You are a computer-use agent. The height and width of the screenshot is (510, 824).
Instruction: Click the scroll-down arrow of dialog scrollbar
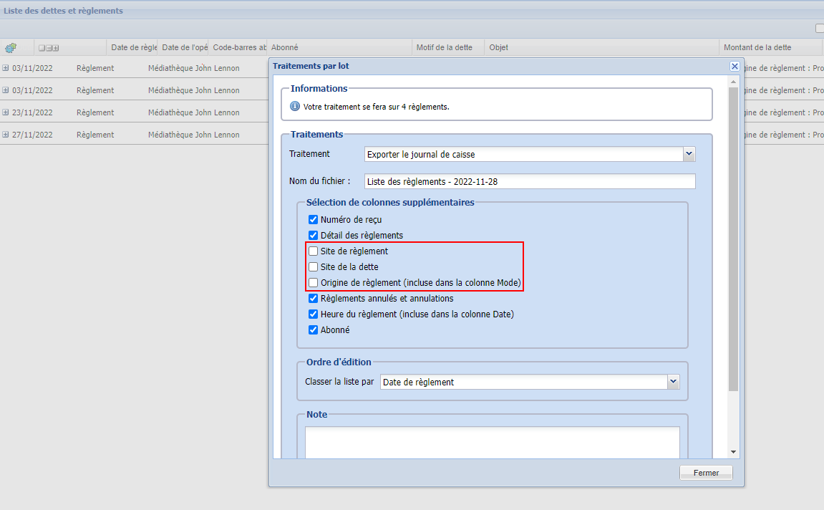pos(733,452)
